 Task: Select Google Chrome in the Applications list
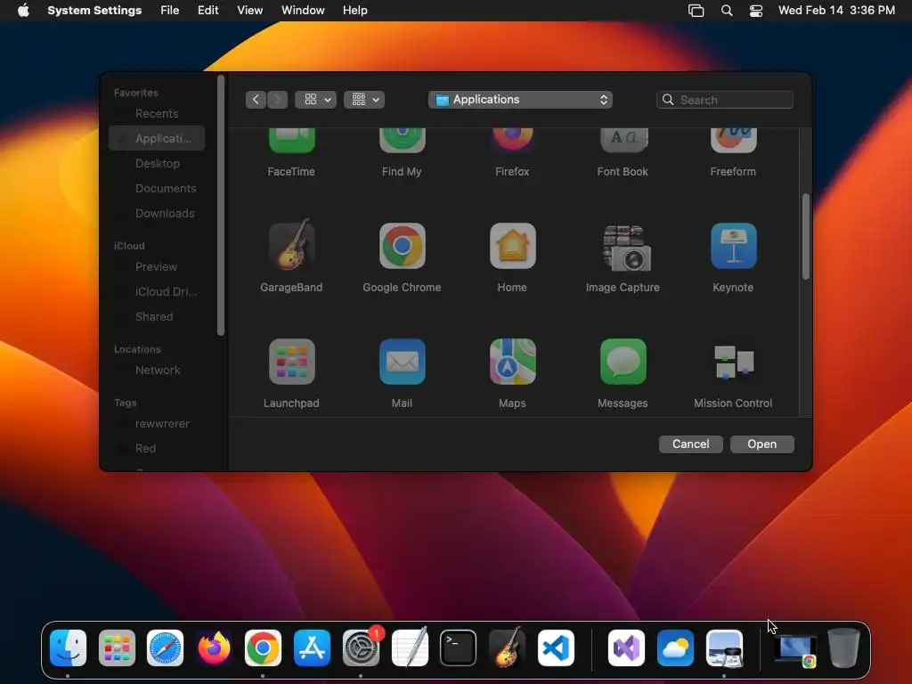click(402, 246)
